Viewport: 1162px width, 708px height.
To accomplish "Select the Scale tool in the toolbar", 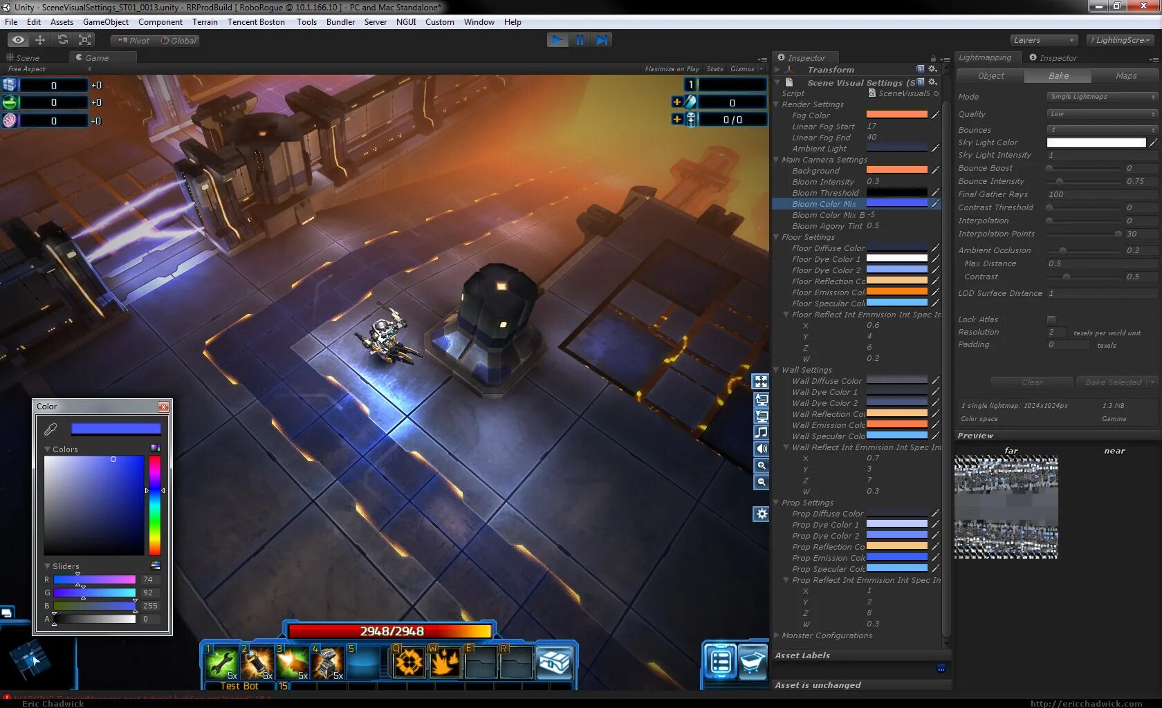I will pos(85,40).
